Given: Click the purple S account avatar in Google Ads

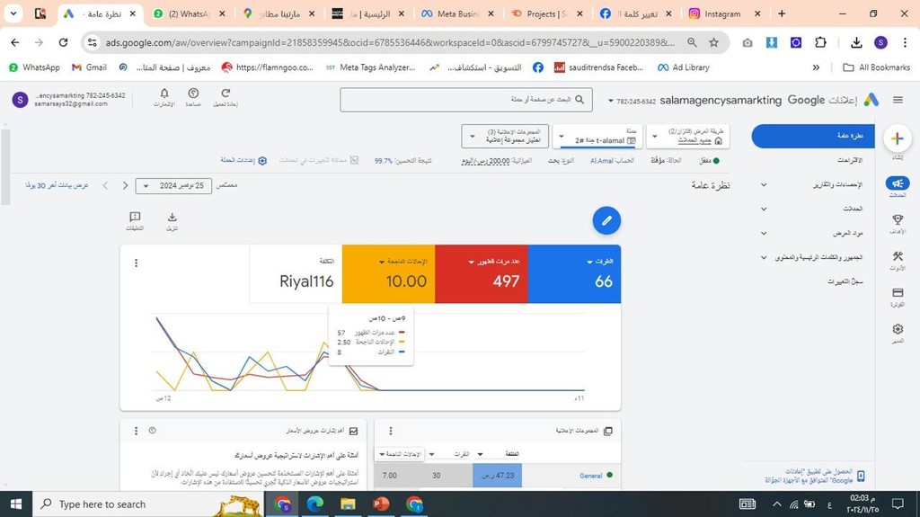Looking at the screenshot, I should click(x=20, y=100).
